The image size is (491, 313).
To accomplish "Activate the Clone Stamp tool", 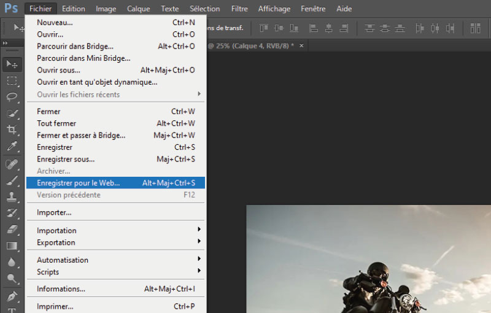I will (x=12, y=197).
